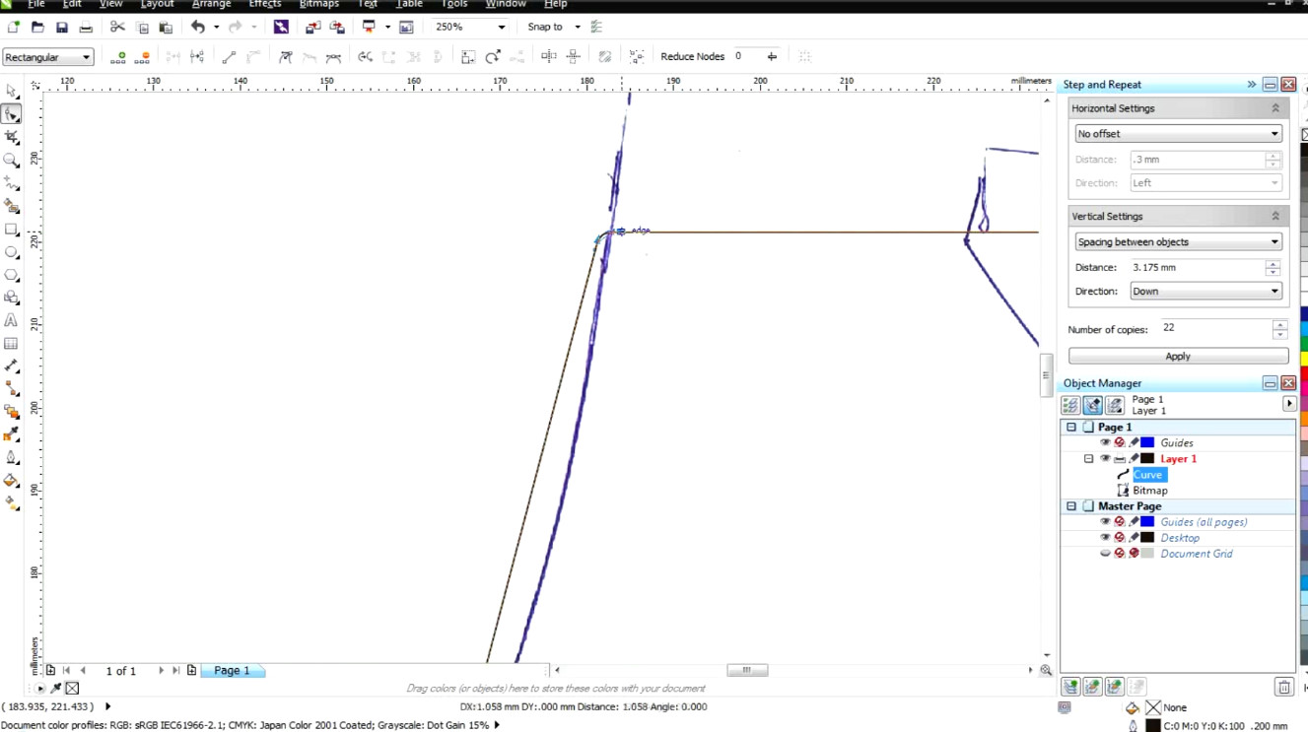Collapse the Page 1 tree node
Viewport: 1308px width, 732px height.
[1071, 428]
